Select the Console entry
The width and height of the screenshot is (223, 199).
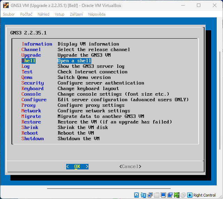(31, 94)
